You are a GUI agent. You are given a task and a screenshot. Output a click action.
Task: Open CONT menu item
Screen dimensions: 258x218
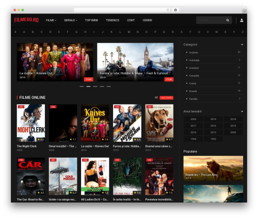[131, 20]
